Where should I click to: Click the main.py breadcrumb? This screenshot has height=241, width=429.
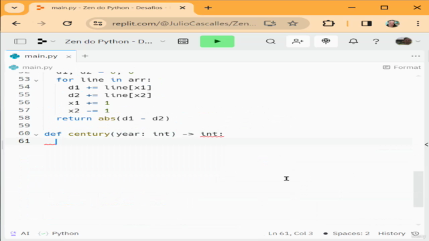click(38, 67)
